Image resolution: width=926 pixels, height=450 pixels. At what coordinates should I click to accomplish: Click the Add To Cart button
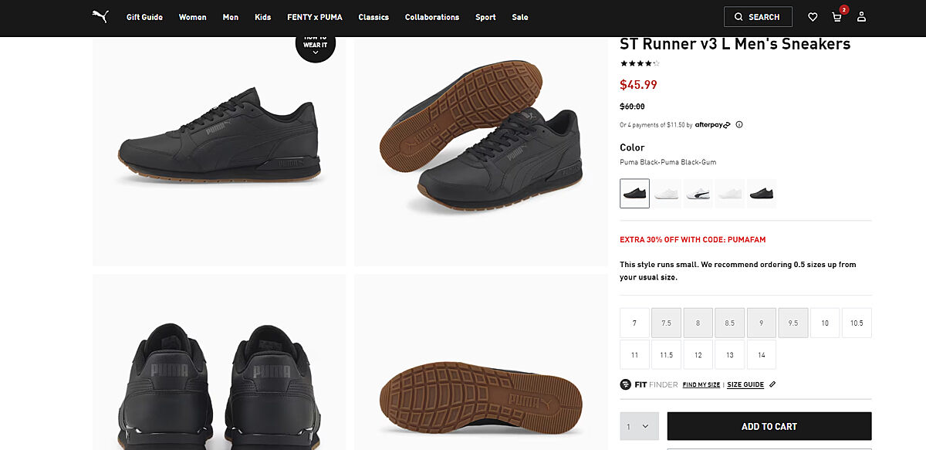[769, 426]
